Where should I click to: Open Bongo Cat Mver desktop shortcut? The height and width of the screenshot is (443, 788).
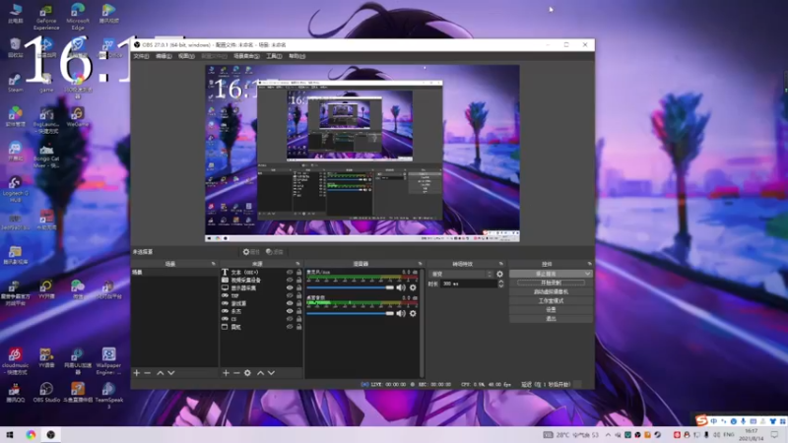(46, 156)
